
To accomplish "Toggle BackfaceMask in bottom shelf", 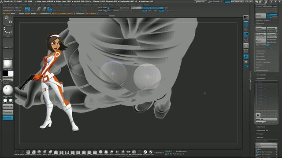I will tap(181, 151).
